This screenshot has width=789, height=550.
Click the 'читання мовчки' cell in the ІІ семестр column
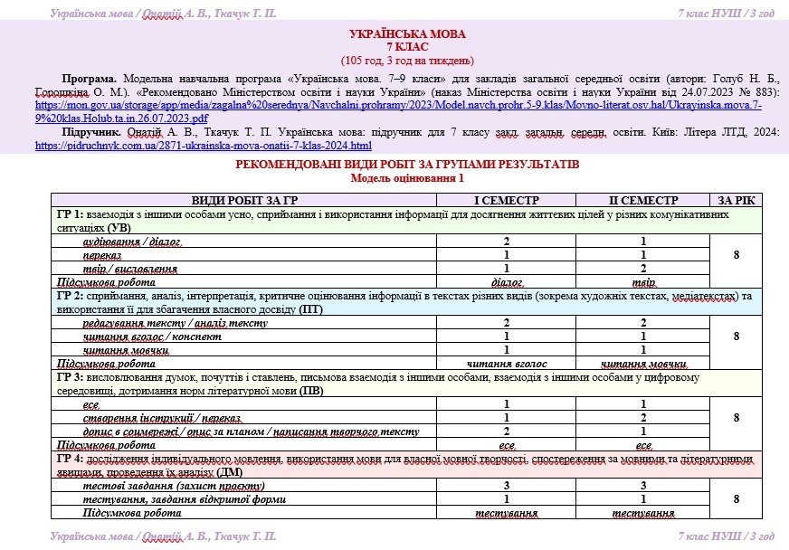pos(643,364)
